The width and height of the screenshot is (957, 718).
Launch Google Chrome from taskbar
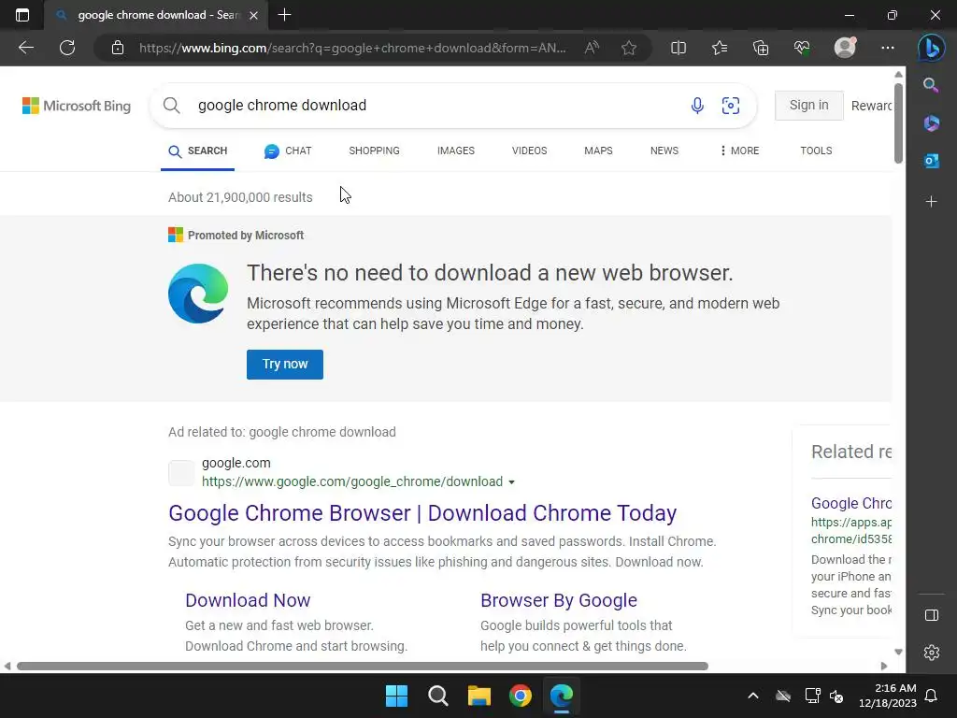[521, 696]
